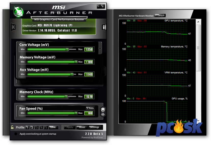Screen dimensions: 211x145
Task: Click the Save profile button
Action: [54, 127]
